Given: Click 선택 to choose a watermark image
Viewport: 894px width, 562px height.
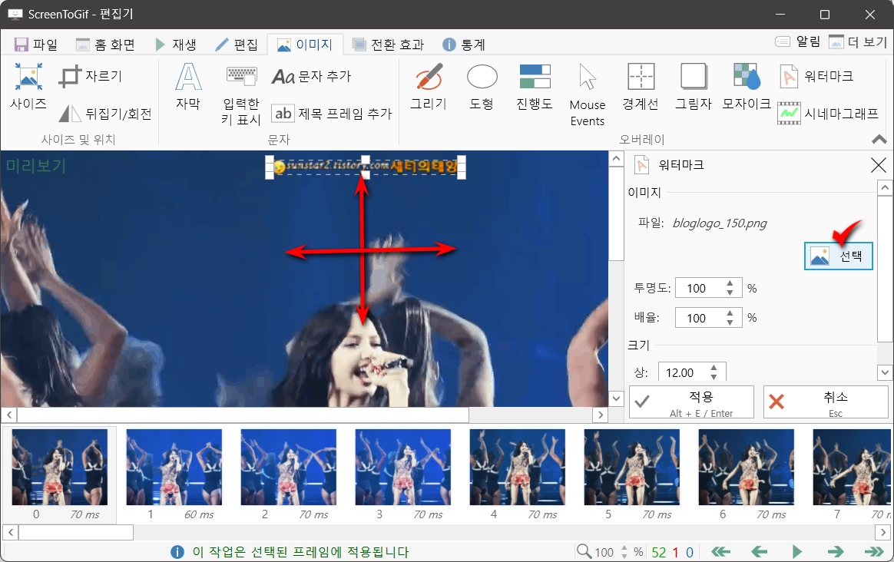Looking at the screenshot, I should [x=838, y=256].
